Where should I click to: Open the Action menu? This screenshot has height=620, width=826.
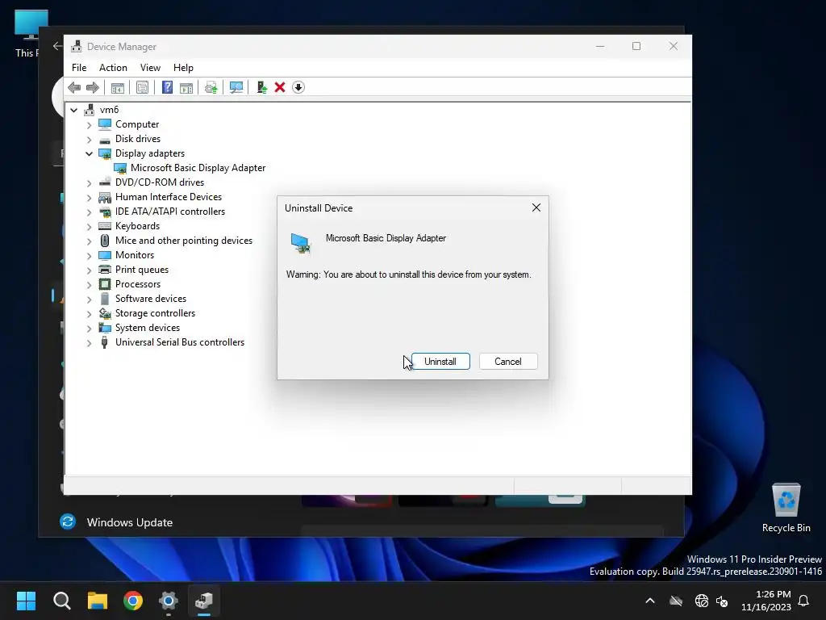(x=113, y=68)
